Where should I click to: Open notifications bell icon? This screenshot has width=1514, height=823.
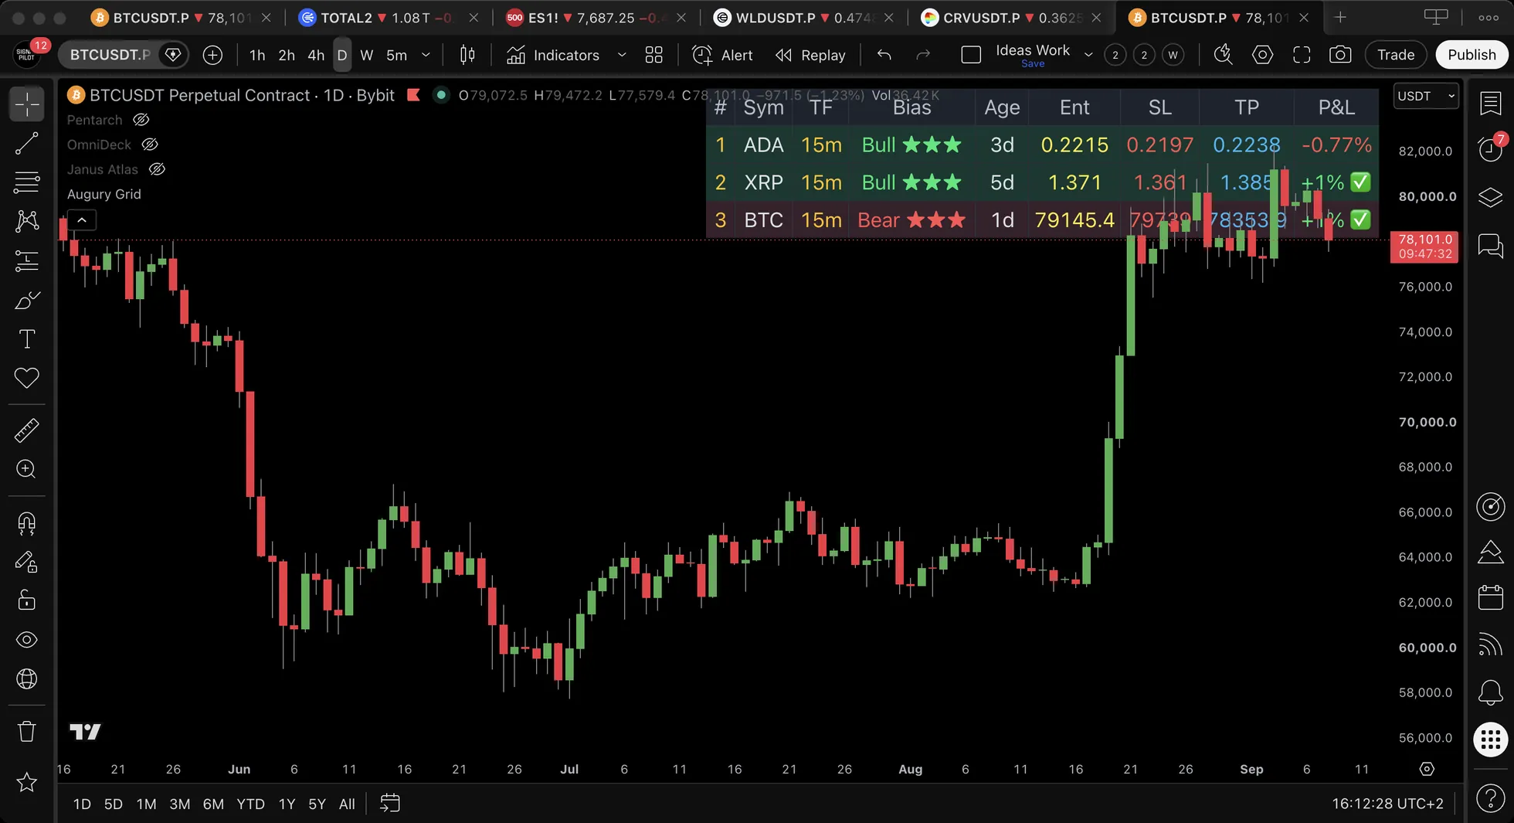(x=1490, y=692)
